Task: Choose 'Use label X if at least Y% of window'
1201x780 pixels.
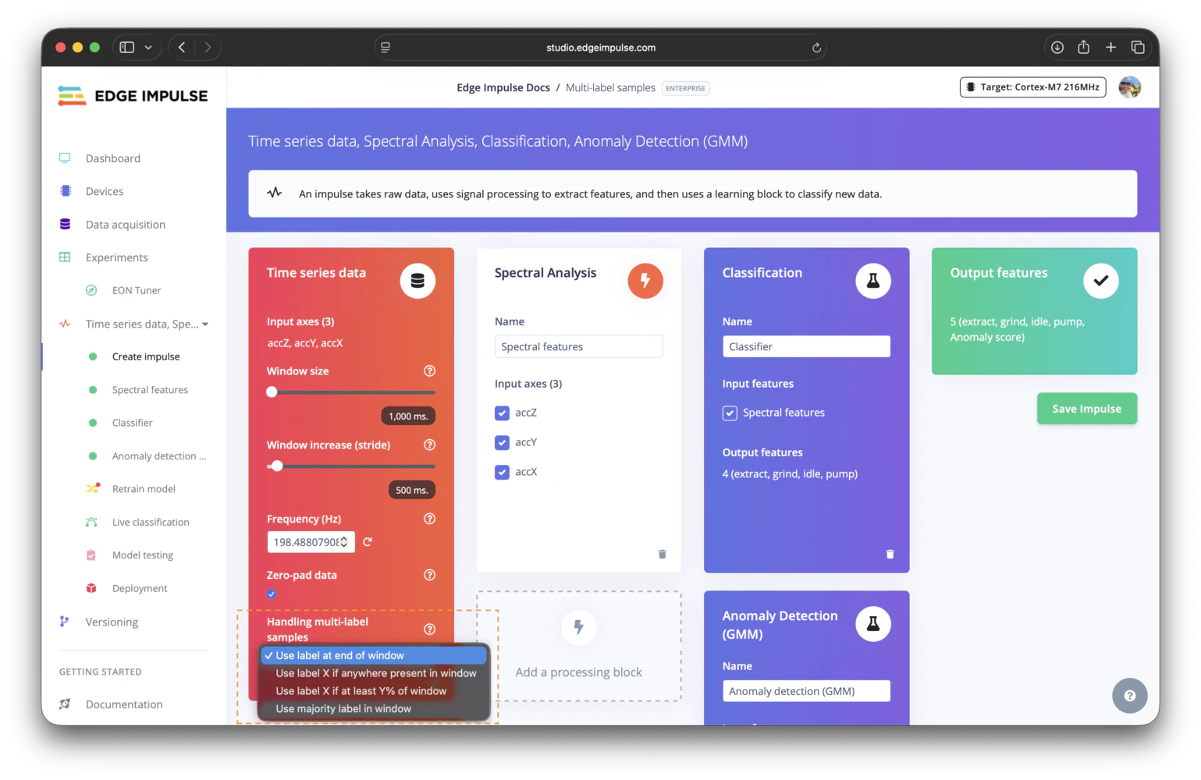Action: [374, 691]
